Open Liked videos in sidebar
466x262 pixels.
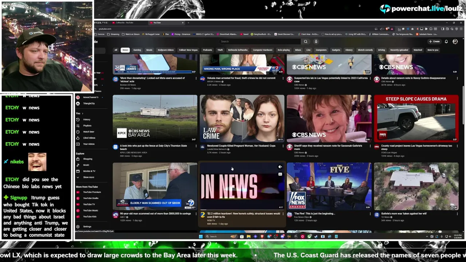pyautogui.click(x=89, y=138)
